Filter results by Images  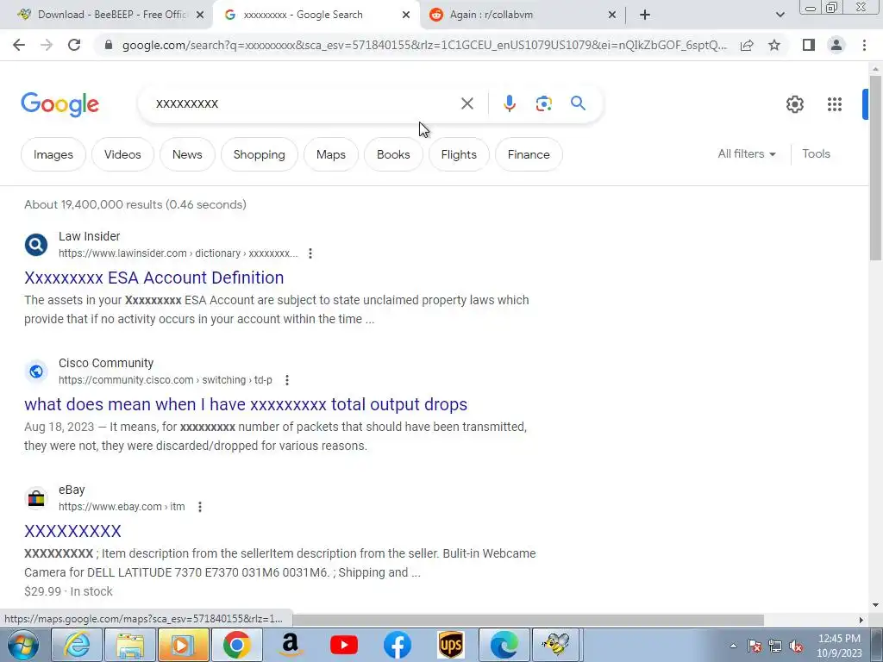(53, 154)
